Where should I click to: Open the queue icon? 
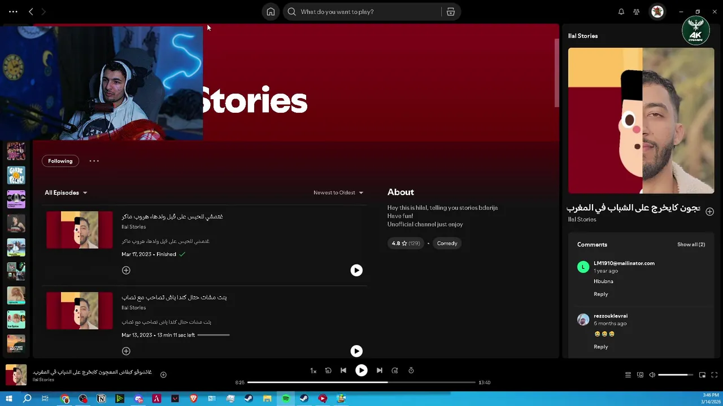[628, 375]
